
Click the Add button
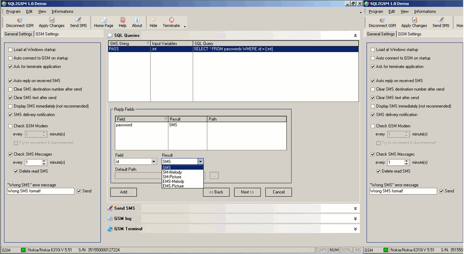click(x=123, y=192)
